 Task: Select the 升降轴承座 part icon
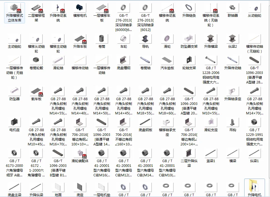click(233, 91)
